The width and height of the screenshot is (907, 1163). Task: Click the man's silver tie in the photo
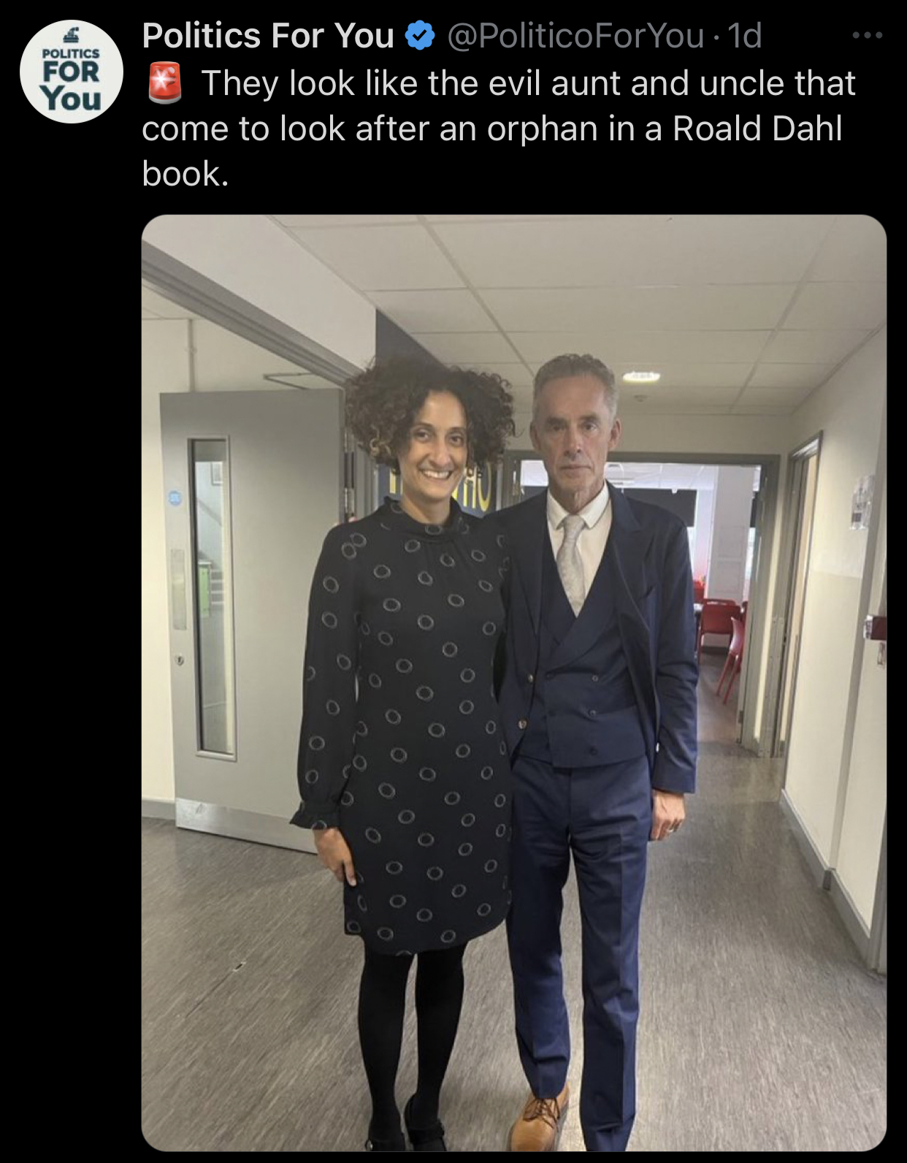(x=572, y=561)
